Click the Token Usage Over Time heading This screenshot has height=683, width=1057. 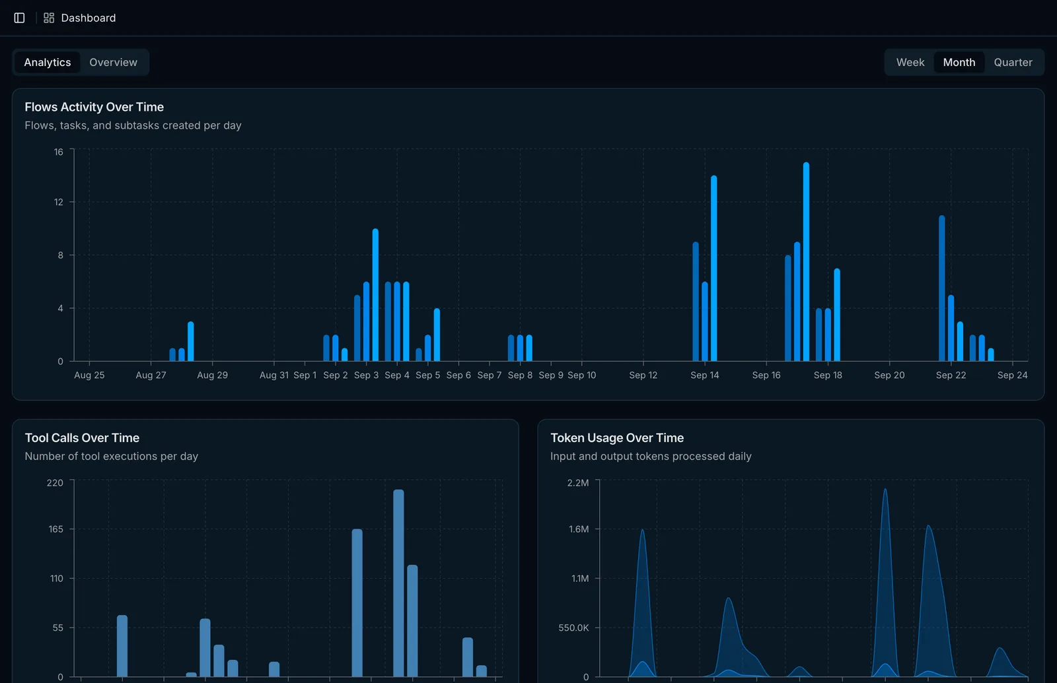(617, 438)
